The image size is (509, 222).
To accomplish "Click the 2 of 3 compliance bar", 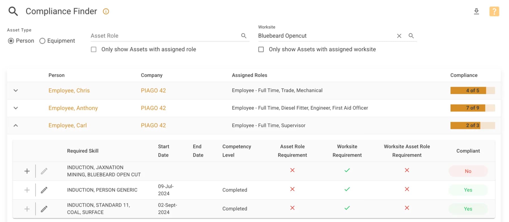I will tap(473, 125).
